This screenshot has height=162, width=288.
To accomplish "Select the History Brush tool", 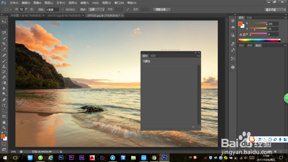I will (4, 72).
